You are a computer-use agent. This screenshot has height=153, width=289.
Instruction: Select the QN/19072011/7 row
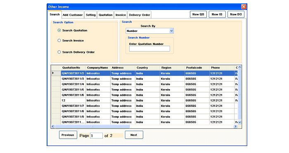144,106
